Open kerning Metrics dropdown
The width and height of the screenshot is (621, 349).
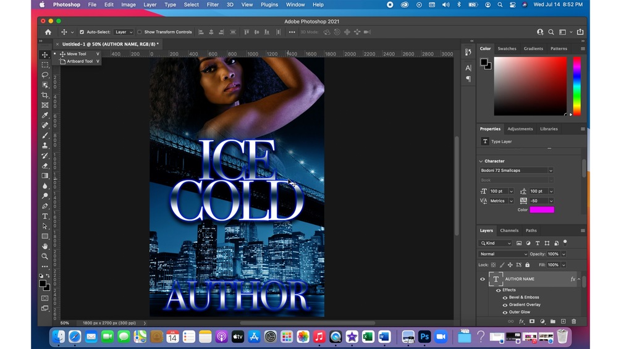(x=511, y=201)
